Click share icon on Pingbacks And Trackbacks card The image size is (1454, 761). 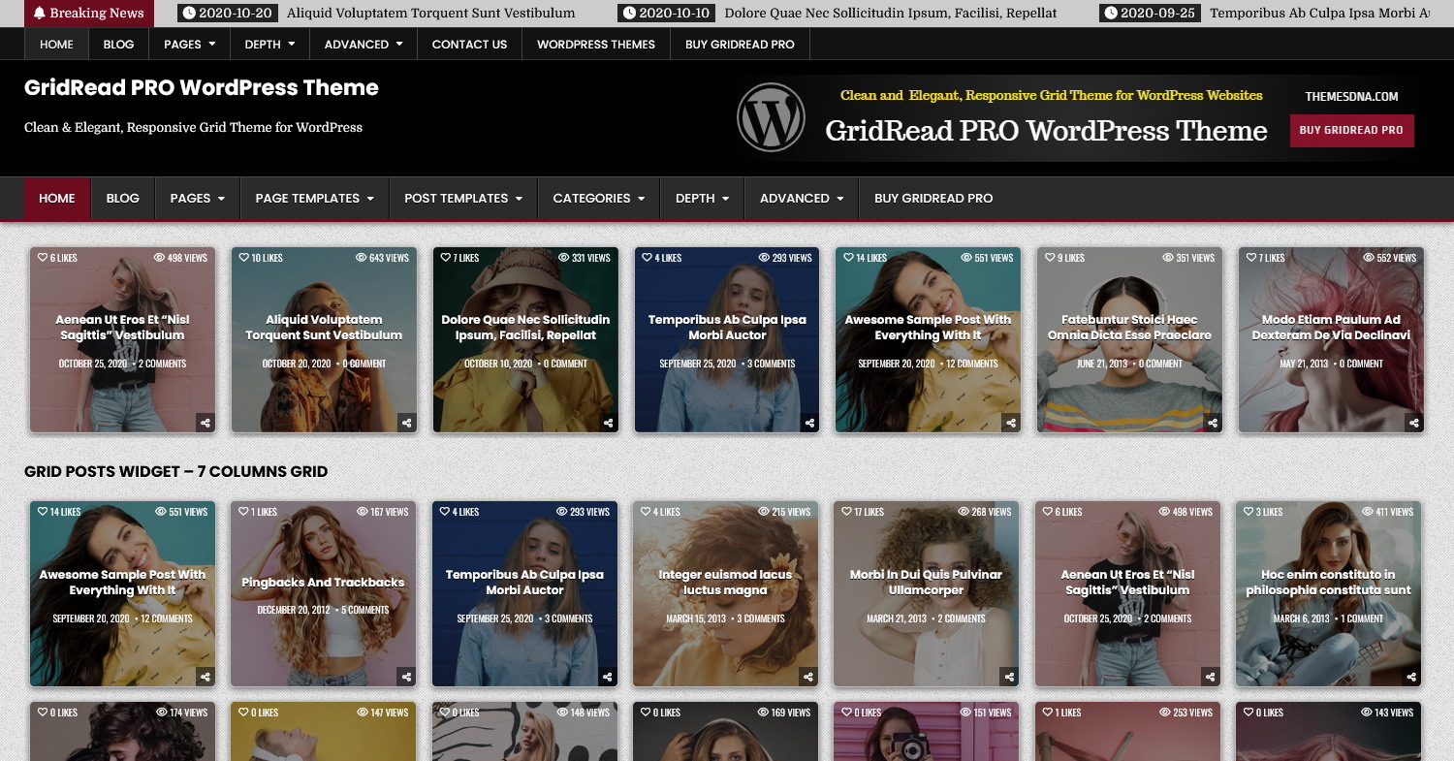[406, 677]
